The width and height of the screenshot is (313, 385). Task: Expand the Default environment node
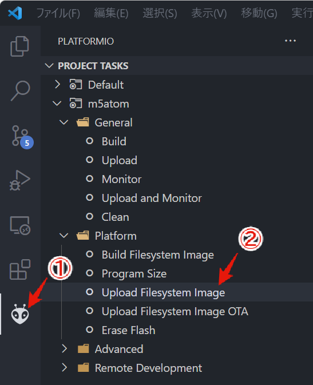click(x=57, y=85)
